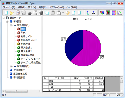Click the database import cylinder icon
The width and height of the screenshot is (125, 98).
coord(18,13)
